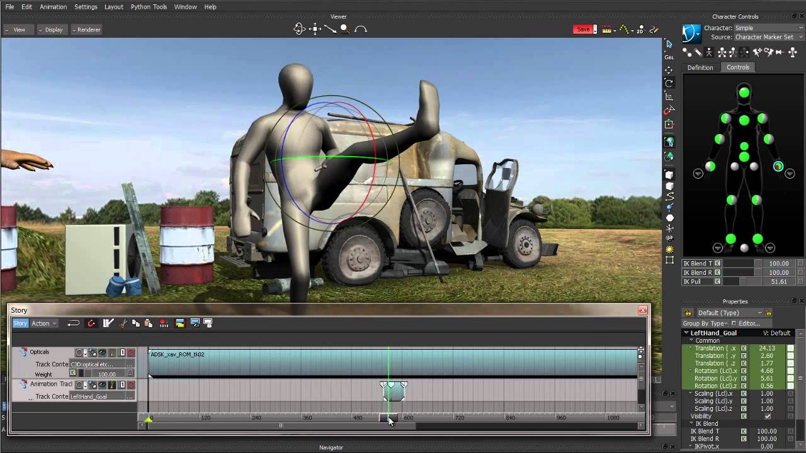Viewport: 806px width, 453px height.
Task: Collapse the Common group under LeftHand_Goal
Action: pos(693,340)
